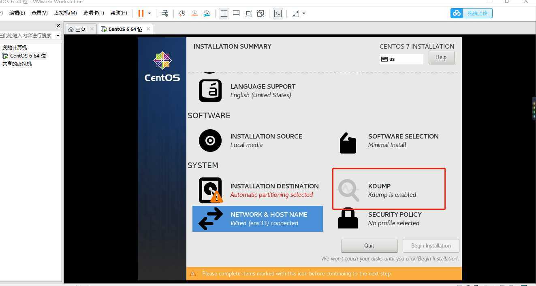Open the Kdump magnifier icon

tap(349, 190)
